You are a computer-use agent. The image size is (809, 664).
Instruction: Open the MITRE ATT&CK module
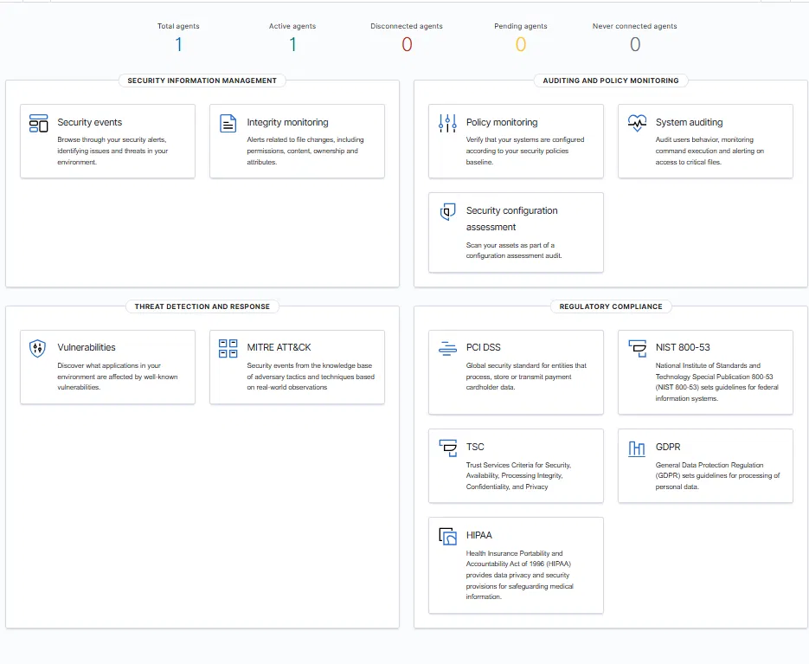297,367
